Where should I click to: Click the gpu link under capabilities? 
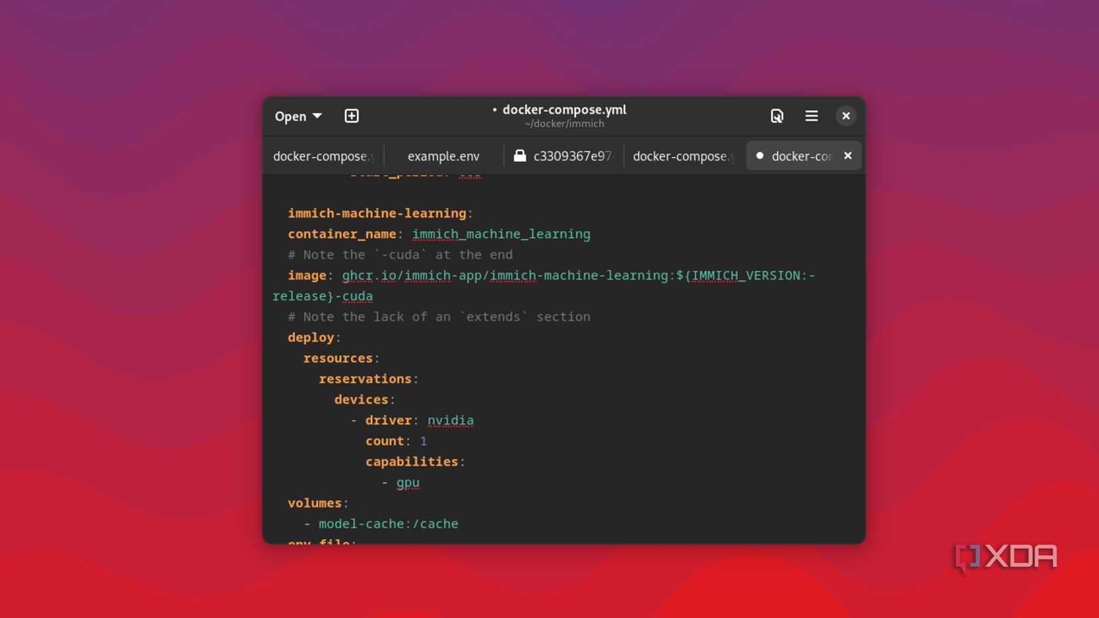coord(408,482)
